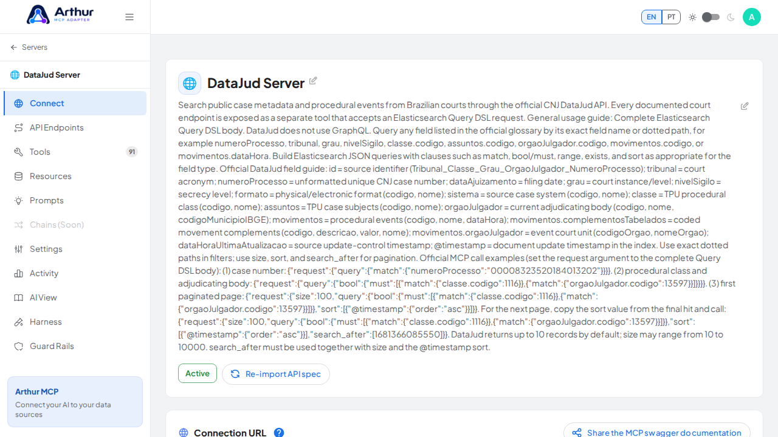Open Prompts in sidebar

[x=75, y=200]
